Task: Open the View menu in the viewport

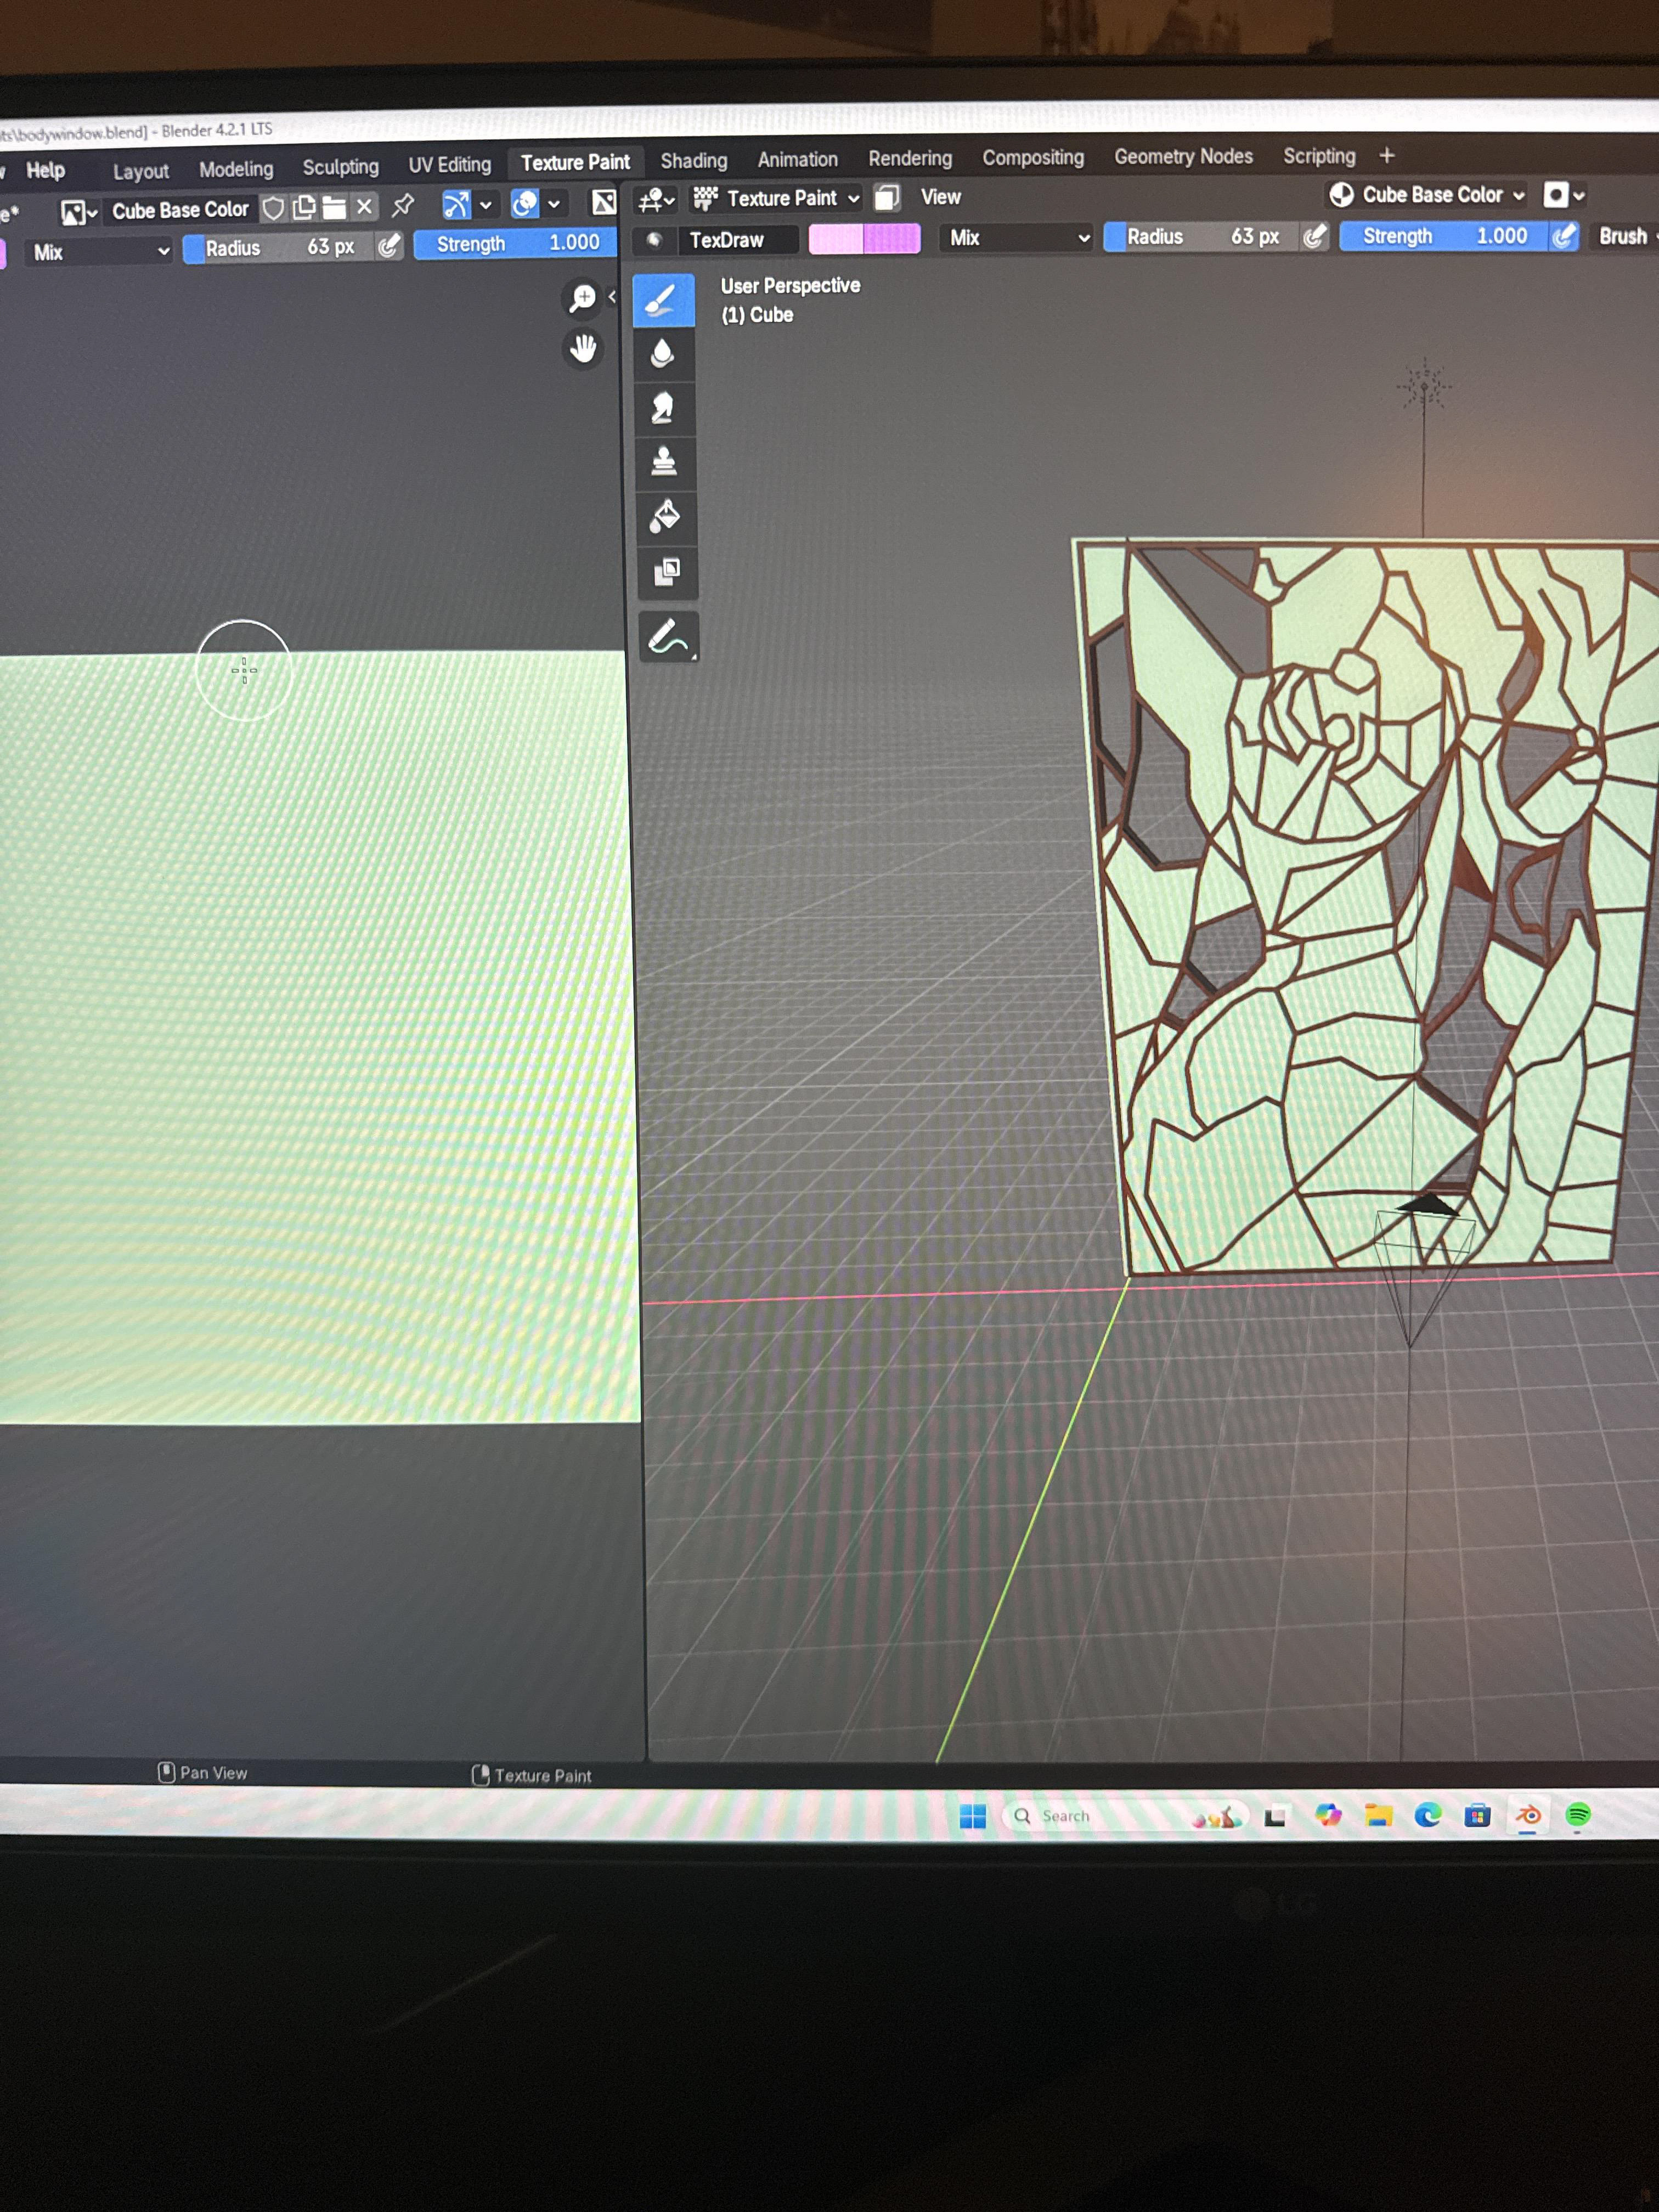Action: pos(940,197)
